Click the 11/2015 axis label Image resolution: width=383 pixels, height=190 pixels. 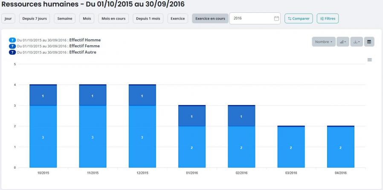[x=93, y=173]
